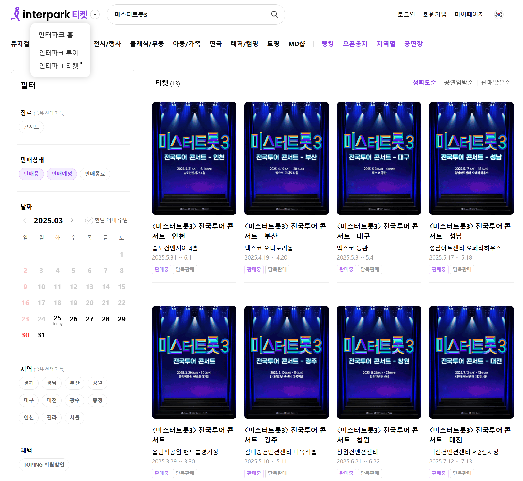Click the search input field
523x481 pixels.
pyautogui.click(x=189, y=14)
